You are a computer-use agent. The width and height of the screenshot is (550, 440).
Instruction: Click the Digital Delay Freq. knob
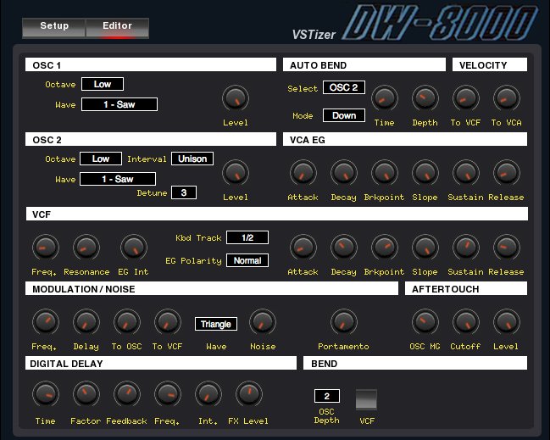[168, 394]
